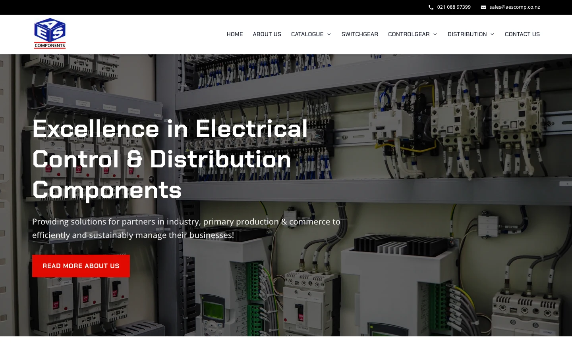The height and width of the screenshot is (357, 572).
Task: Expand the Controlgear dropdown chevron
Action: [435, 34]
